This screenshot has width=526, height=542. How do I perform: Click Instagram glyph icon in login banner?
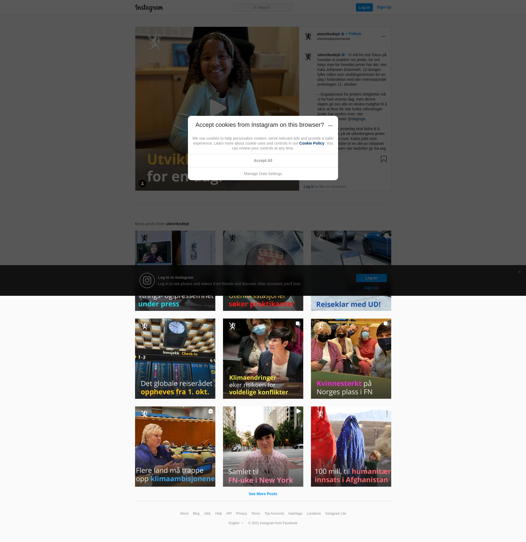click(147, 280)
